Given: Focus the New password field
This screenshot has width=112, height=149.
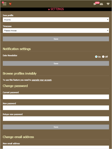Looking at the screenshot, I should pos(56,108).
